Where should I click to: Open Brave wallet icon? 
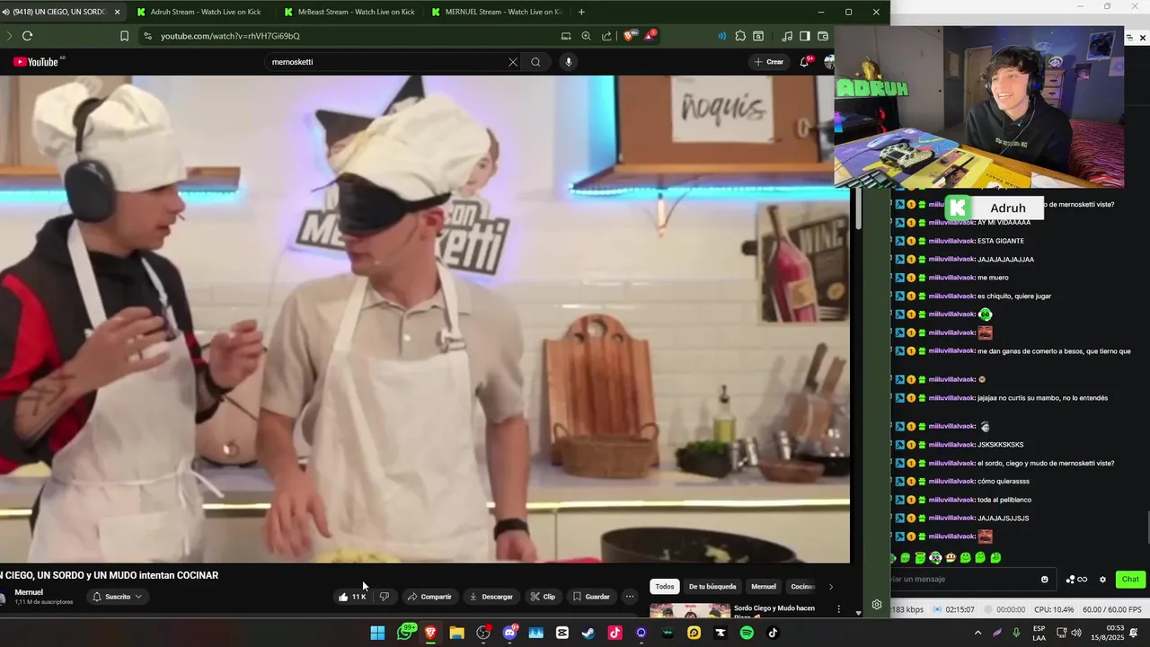click(823, 36)
